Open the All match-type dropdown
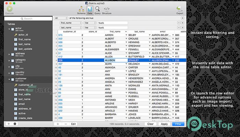Image resolution: width=240 pixels, height=137 pixels. tap(61, 18)
